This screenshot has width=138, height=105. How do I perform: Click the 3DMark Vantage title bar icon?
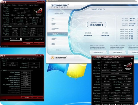click(48, 1)
